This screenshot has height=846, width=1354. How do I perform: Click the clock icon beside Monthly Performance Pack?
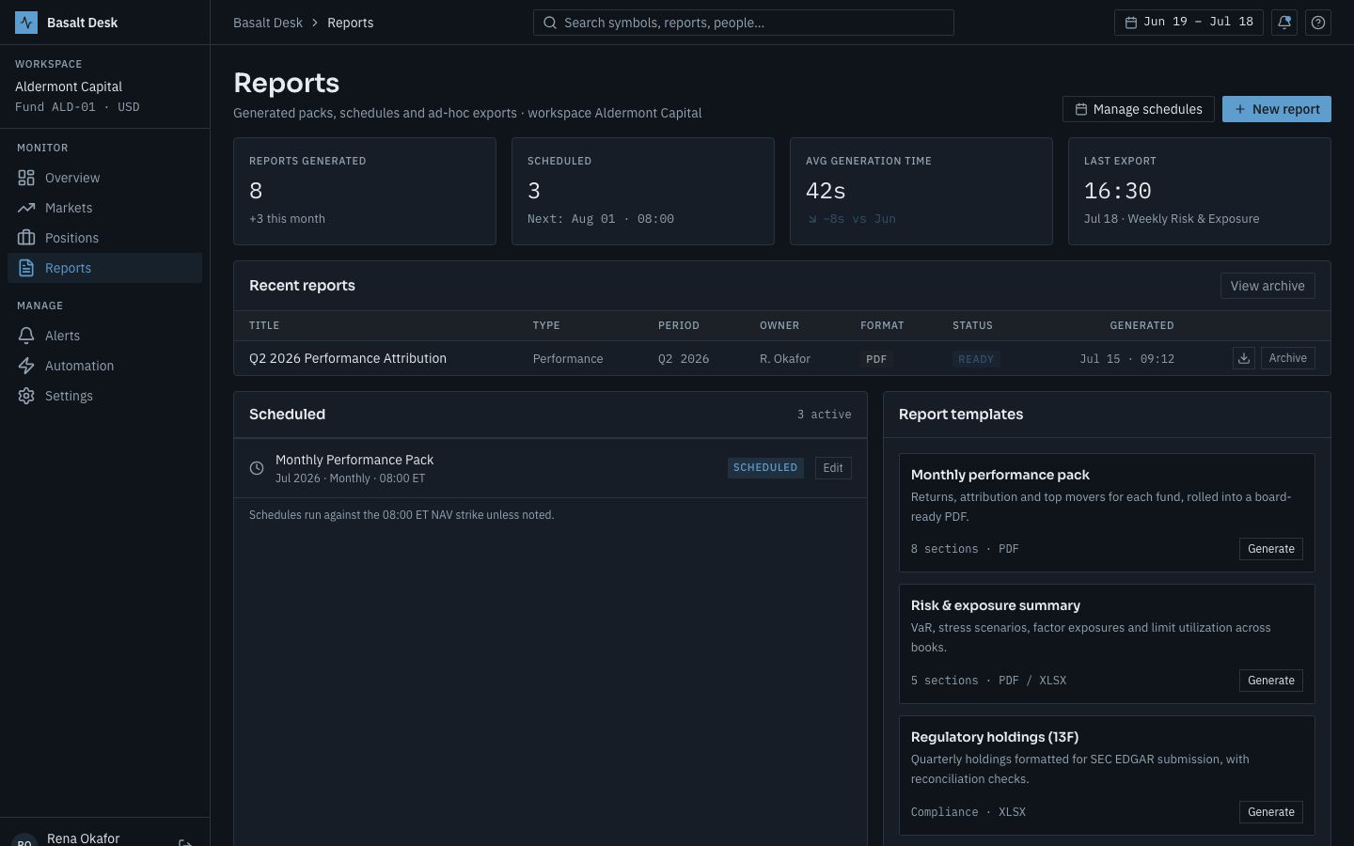pyautogui.click(x=257, y=468)
